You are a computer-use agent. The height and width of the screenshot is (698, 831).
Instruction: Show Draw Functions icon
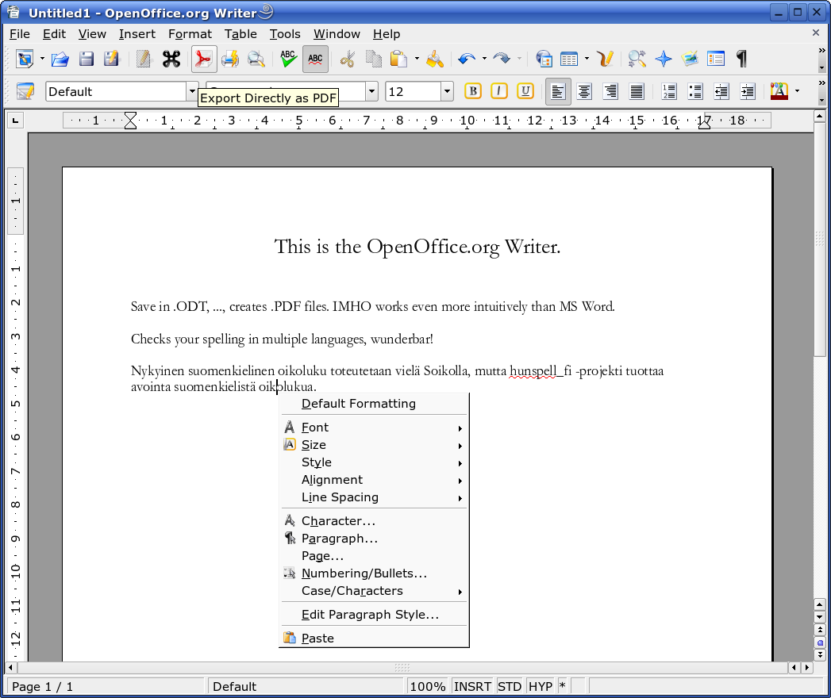pyautogui.click(x=605, y=59)
